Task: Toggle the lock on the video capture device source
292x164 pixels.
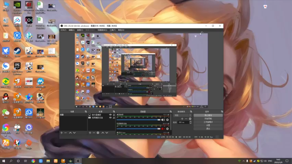Action: (114, 118)
